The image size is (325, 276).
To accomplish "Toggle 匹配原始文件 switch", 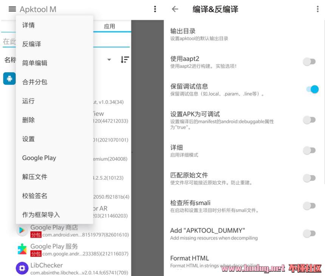I will (x=309, y=178).
